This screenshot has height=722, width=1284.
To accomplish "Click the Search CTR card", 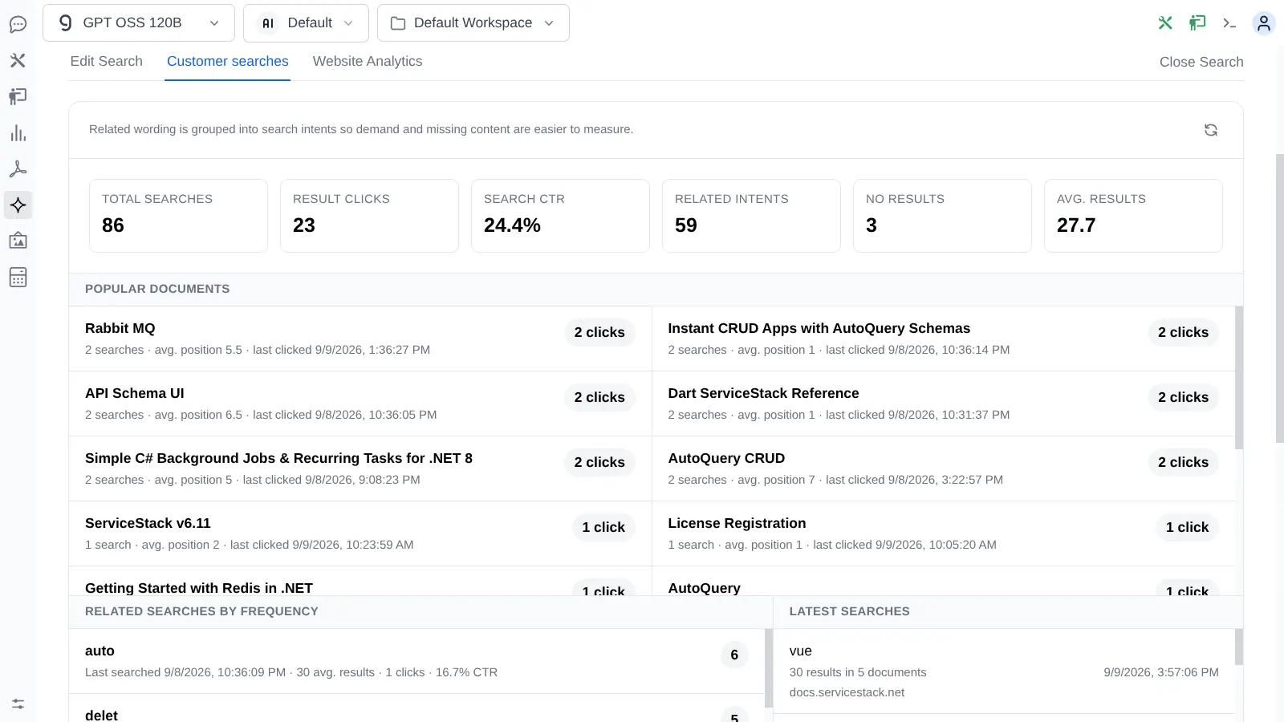I will point(560,216).
